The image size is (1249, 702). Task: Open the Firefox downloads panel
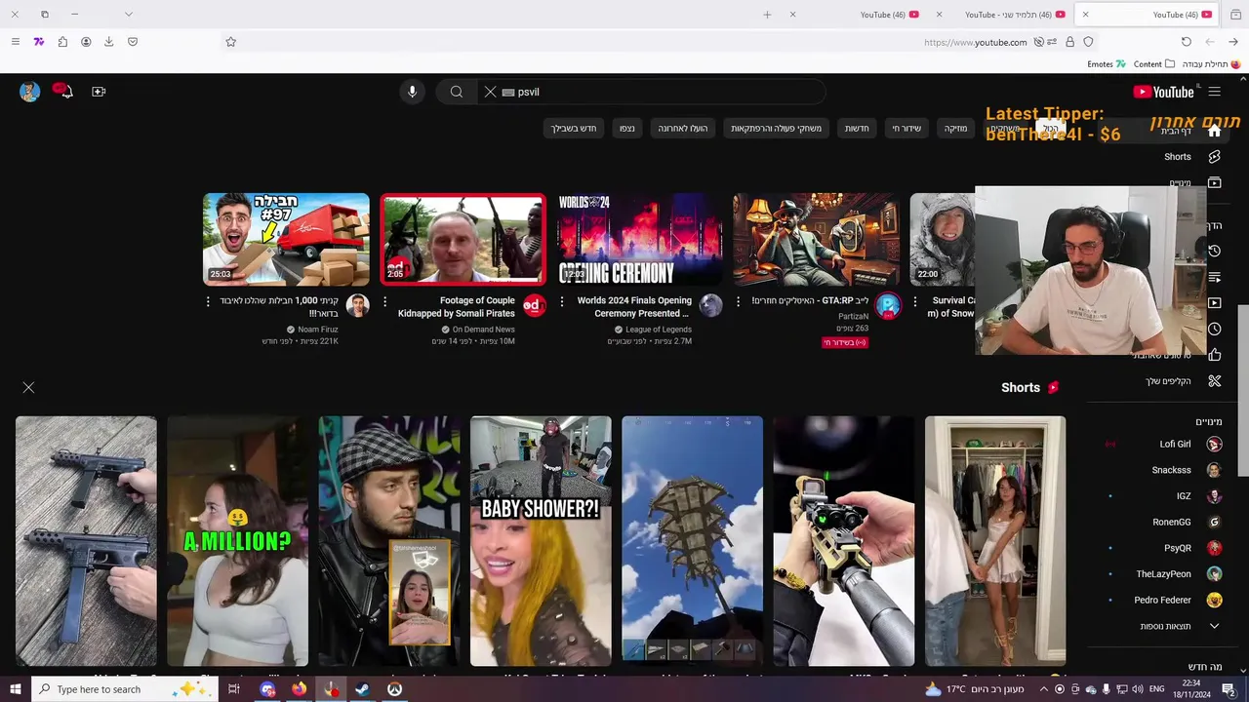point(109,42)
